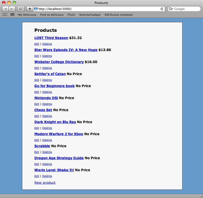Open Post to delicious bookmark
The image size is (203, 198).
(52, 15)
